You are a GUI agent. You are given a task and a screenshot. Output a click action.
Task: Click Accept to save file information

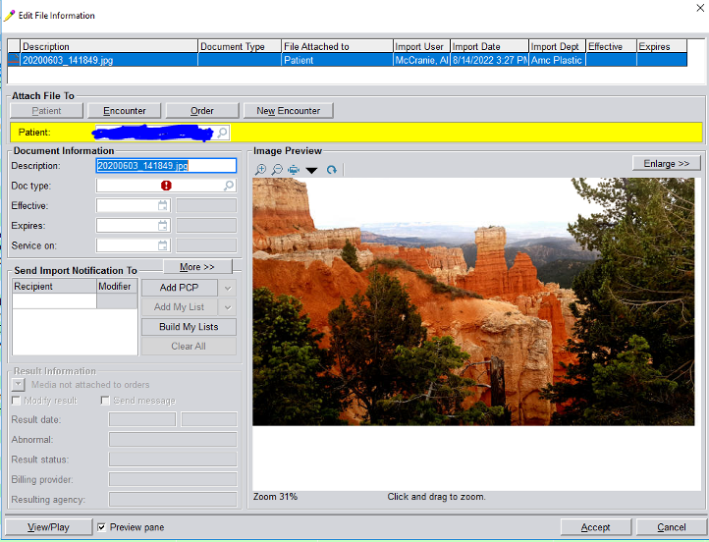595,527
